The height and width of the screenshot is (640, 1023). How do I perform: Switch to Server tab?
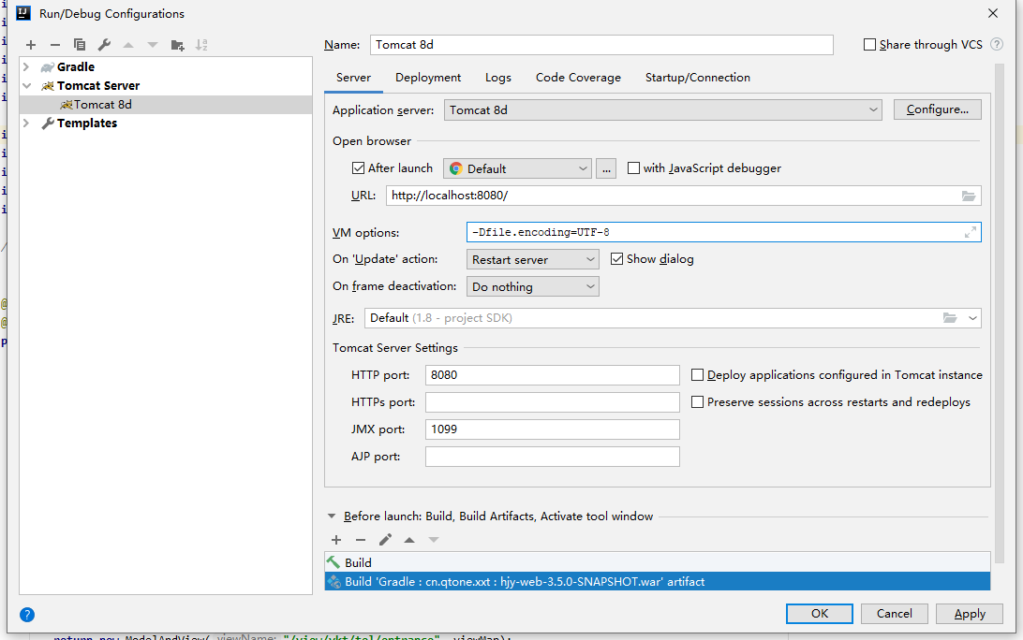353,78
